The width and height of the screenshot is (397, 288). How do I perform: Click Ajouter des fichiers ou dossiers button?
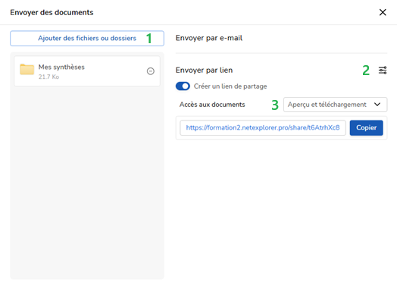click(87, 38)
